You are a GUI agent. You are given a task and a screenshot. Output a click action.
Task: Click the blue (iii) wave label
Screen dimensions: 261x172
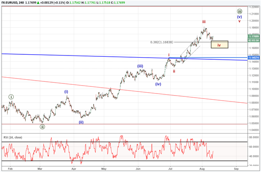point(140,66)
